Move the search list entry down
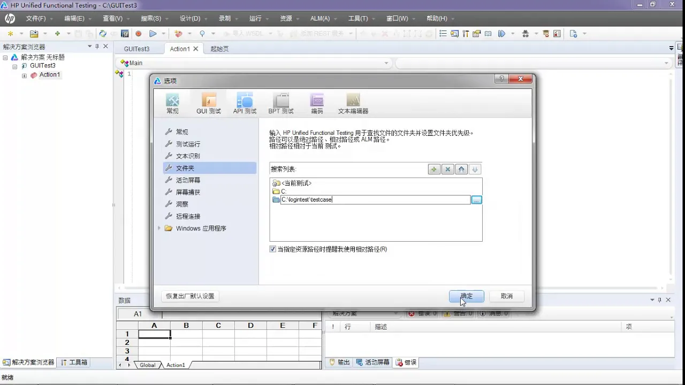This screenshot has height=385, width=685. tap(475, 169)
